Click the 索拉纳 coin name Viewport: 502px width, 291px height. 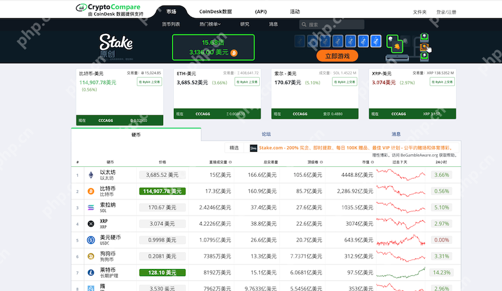[107, 205]
